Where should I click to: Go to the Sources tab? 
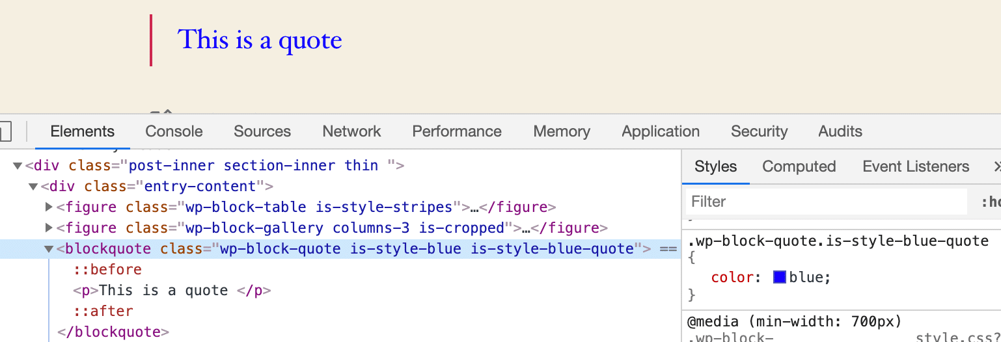coord(262,131)
